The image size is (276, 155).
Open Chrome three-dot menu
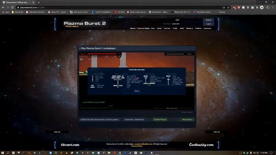pyautogui.click(x=273, y=8)
